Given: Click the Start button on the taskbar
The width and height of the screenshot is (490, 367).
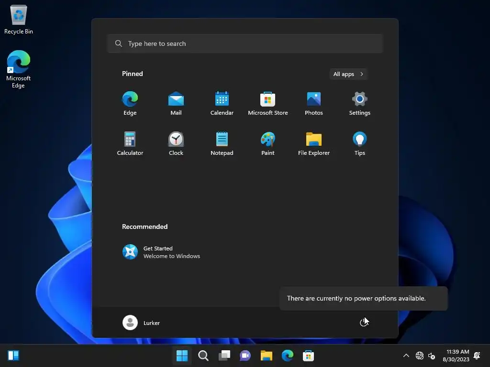Looking at the screenshot, I should click(182, 356).
